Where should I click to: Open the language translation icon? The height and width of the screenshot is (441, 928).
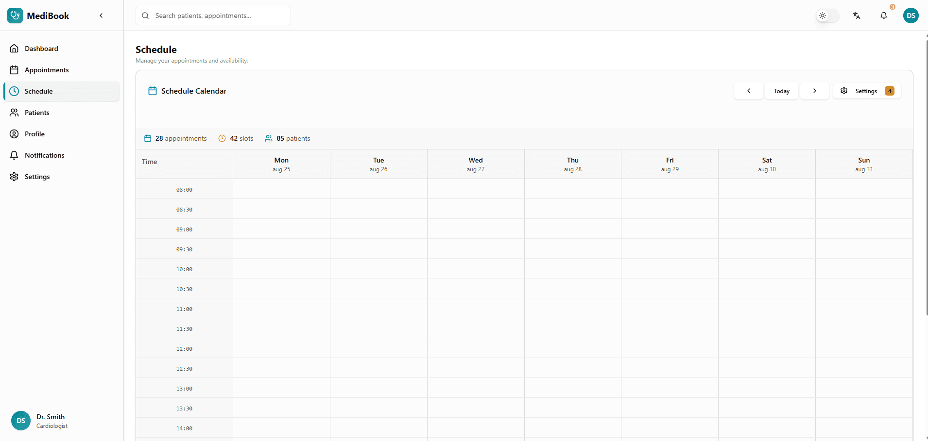[857, 16]
